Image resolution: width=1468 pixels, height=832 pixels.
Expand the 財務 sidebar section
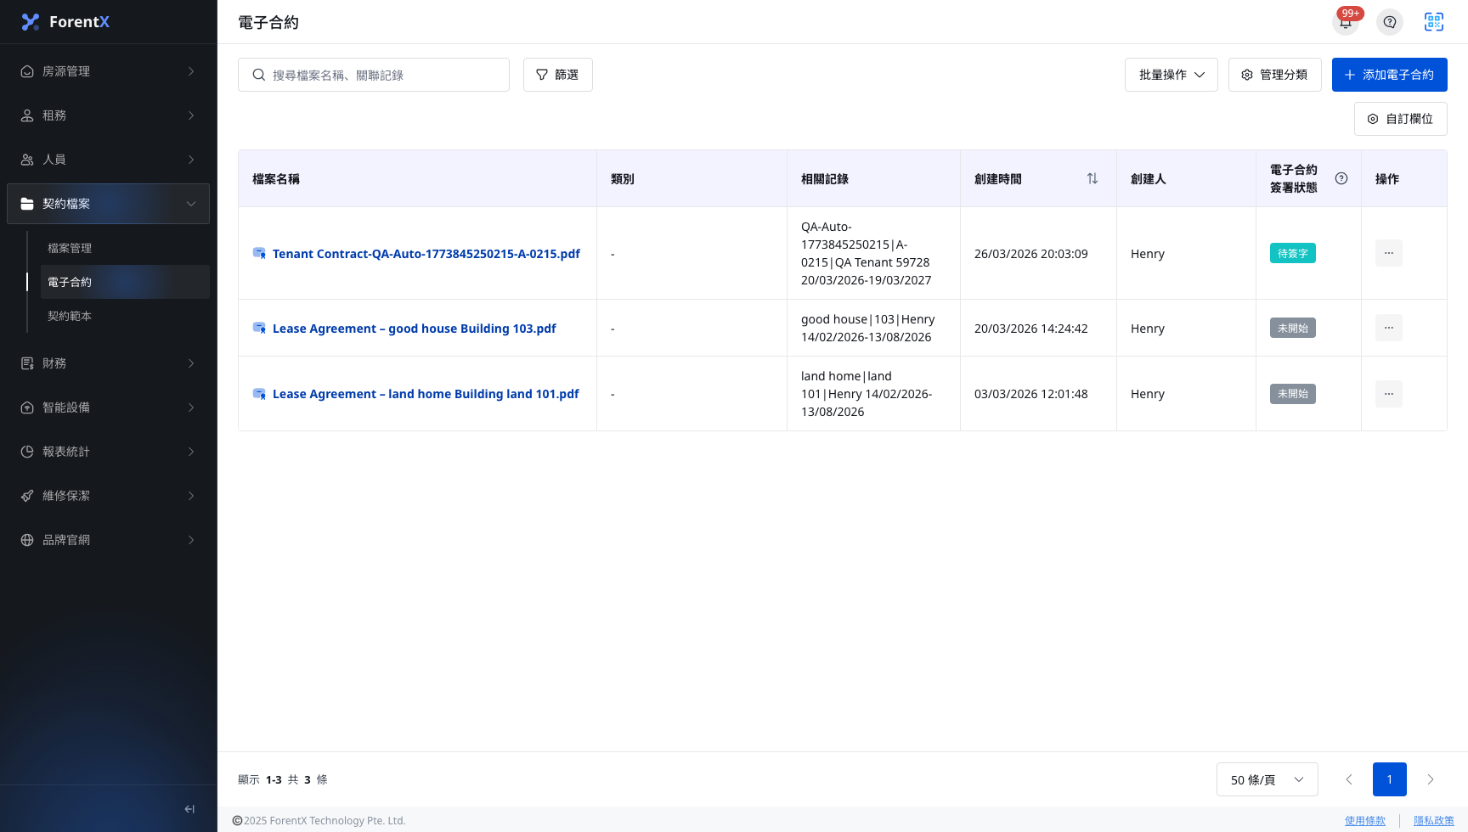(x=109, y=363)
